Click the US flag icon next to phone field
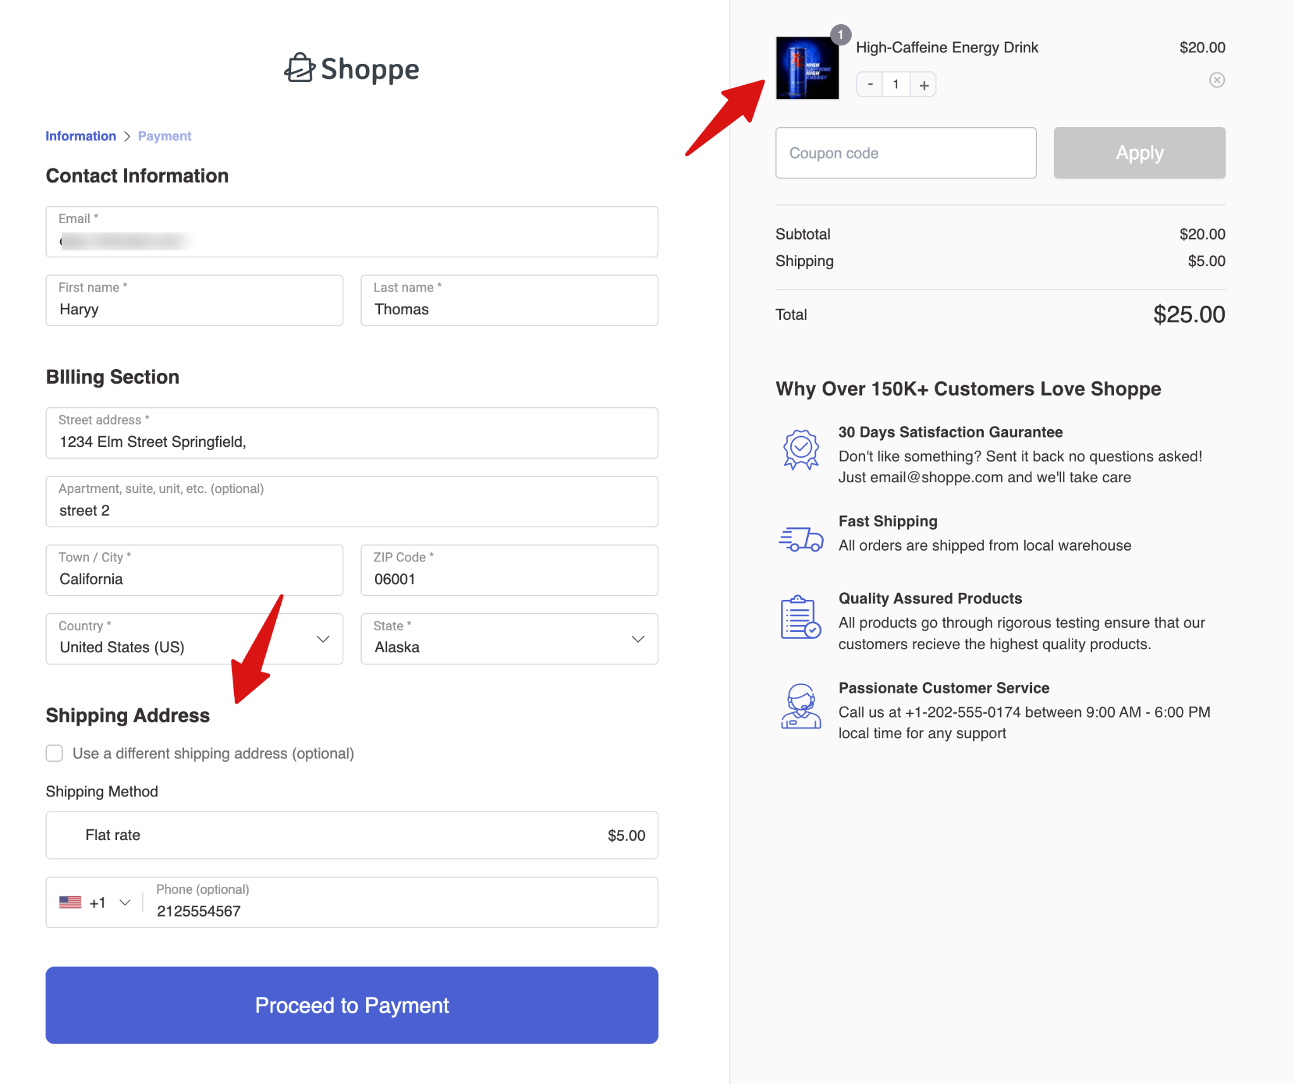 (71, 902)
